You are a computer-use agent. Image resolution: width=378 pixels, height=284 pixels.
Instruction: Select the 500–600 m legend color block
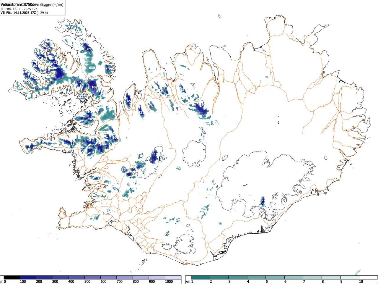pyautogui.click(x=92, y=277)
